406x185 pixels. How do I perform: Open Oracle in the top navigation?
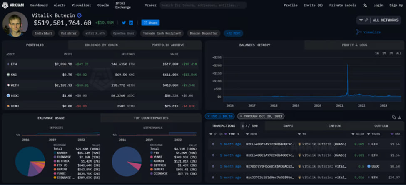(x=103, y=5)
